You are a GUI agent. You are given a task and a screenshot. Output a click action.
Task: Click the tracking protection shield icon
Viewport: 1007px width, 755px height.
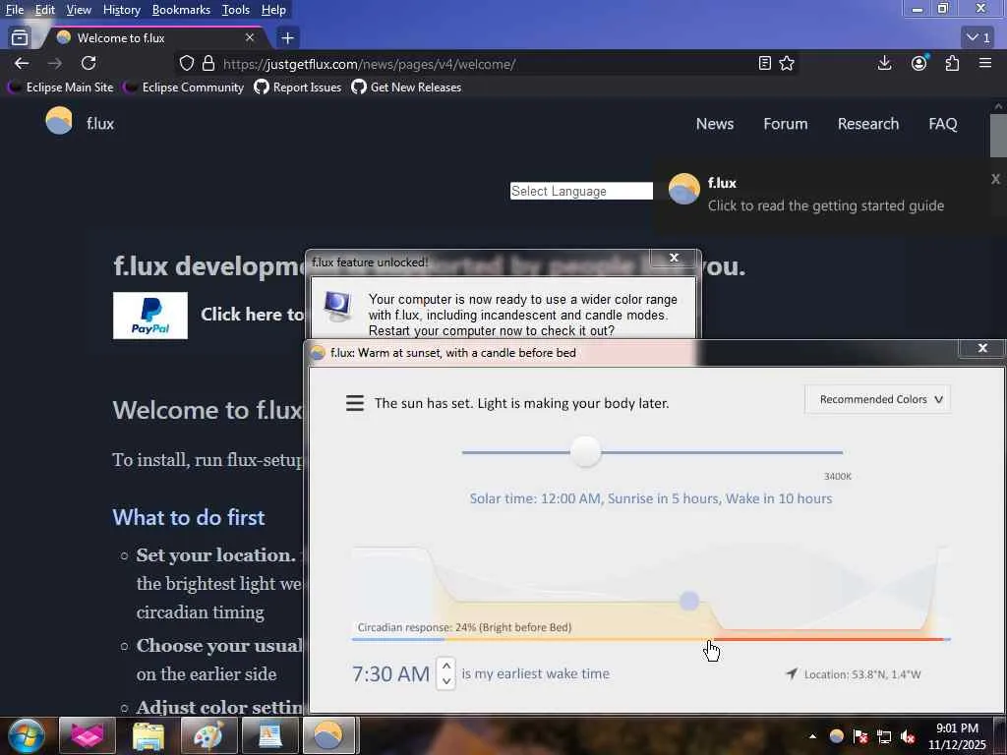(x=186, y=64)
